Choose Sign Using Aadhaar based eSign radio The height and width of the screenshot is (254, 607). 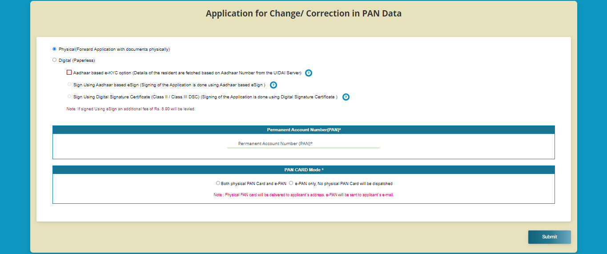click(69, 84)
